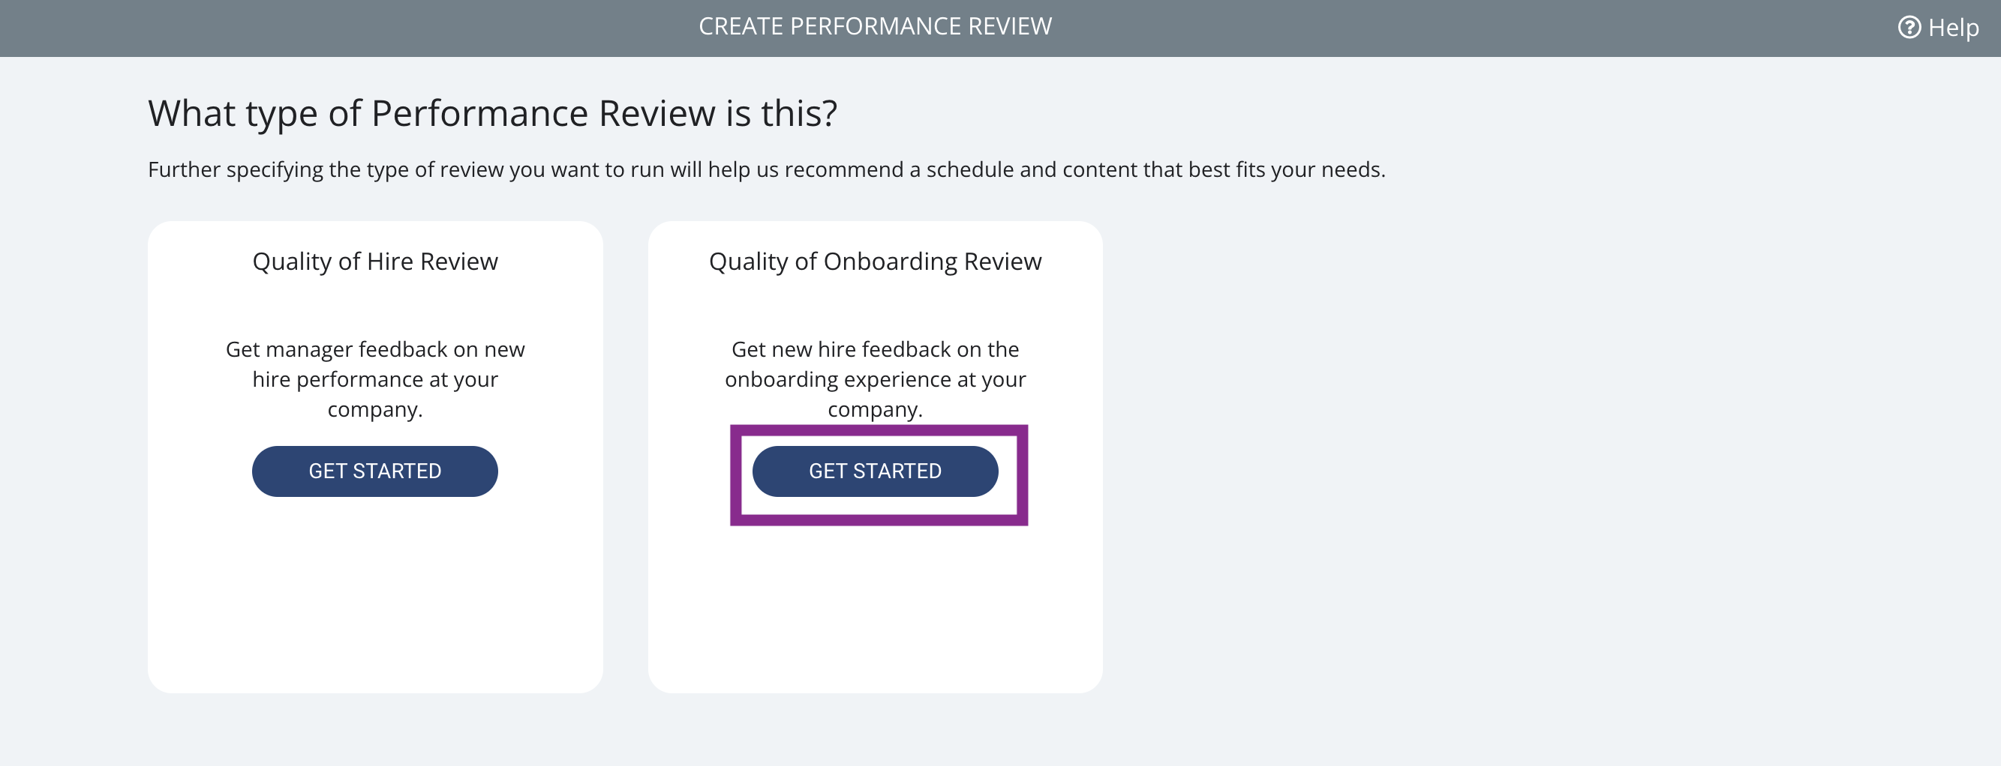Screen dimensions: 2001x766
Task: Click the manager feedback description text
Action: [374, 379]
